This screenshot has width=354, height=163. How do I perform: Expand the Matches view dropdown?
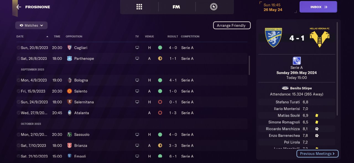click(x=31, y=25)
